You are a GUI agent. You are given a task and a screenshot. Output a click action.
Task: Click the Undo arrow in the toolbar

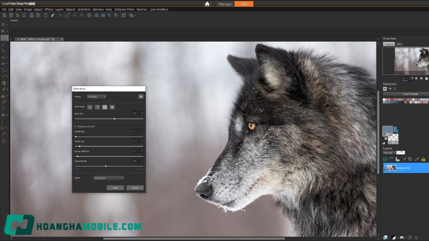point(53,15)
